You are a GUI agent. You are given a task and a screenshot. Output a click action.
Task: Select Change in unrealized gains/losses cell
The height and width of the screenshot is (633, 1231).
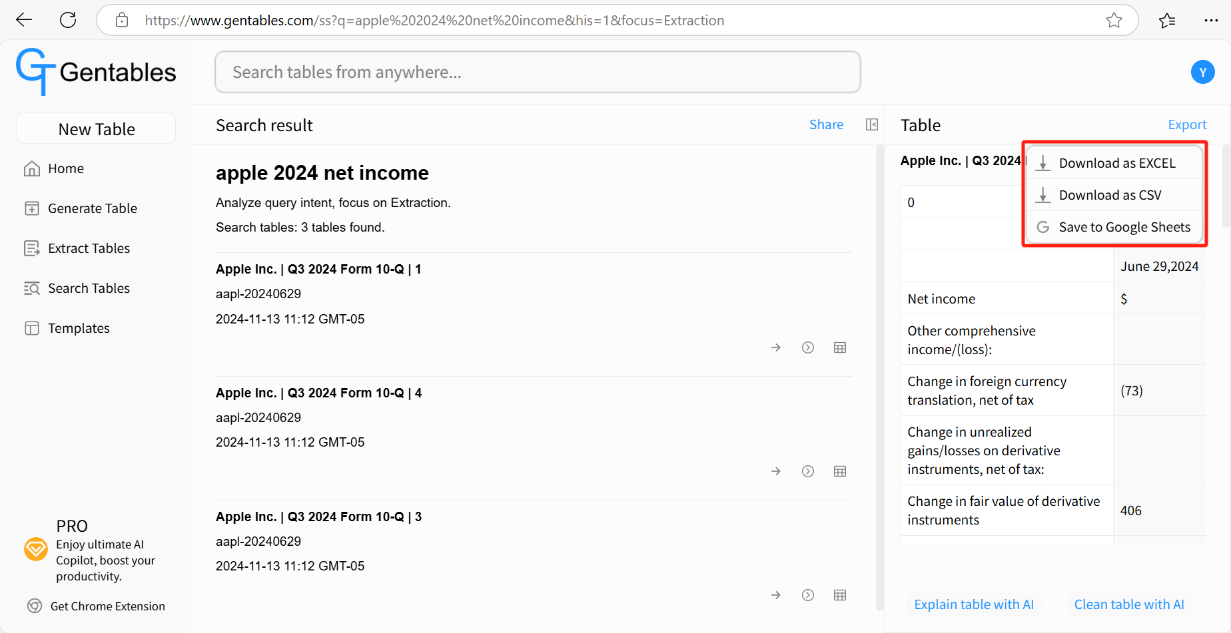pyautogui.click(x=1007, y=451)
